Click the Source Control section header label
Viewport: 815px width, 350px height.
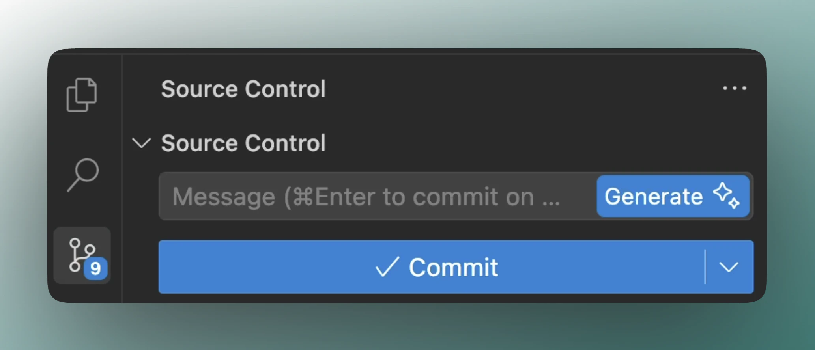243,143
